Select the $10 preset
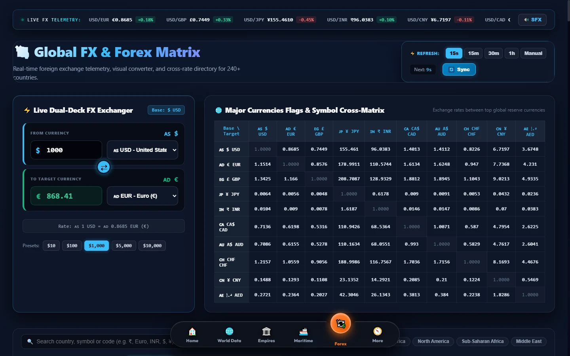Image resolution: width=570 pixels, height=356 pixels. (51, 246)
